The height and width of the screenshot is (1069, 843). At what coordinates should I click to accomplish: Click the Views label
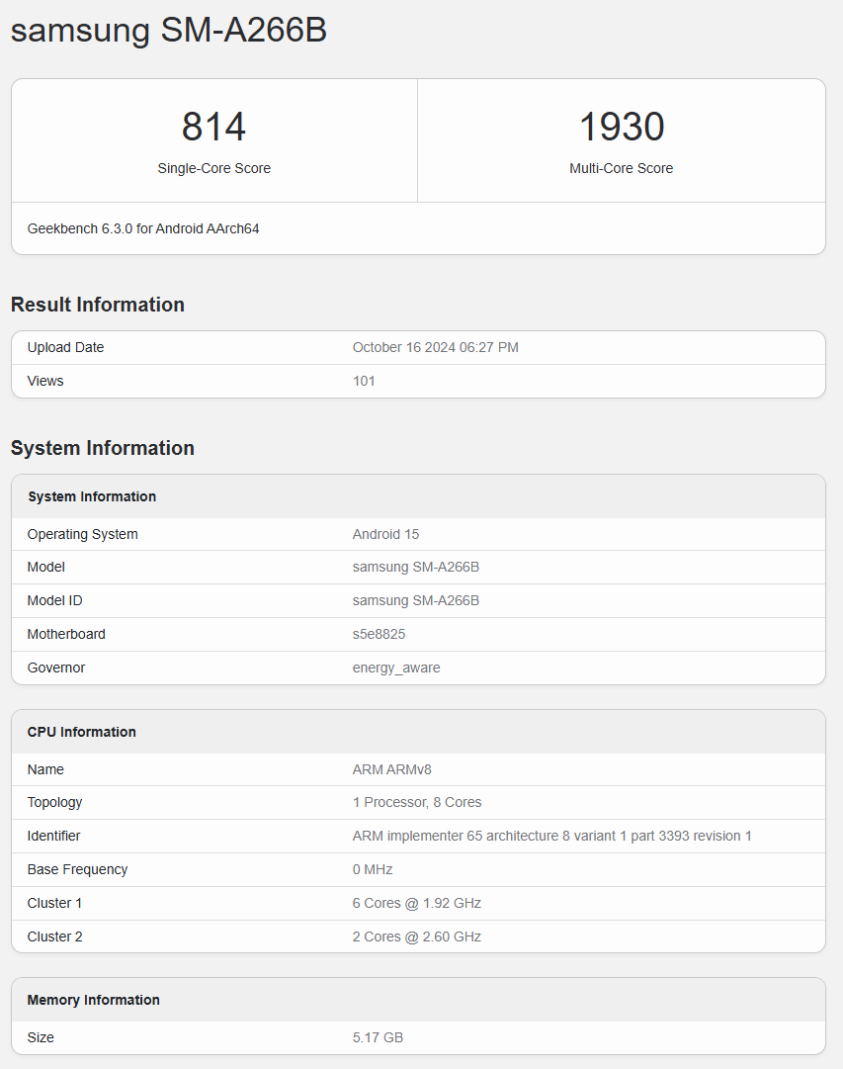[x=45, y=381]
